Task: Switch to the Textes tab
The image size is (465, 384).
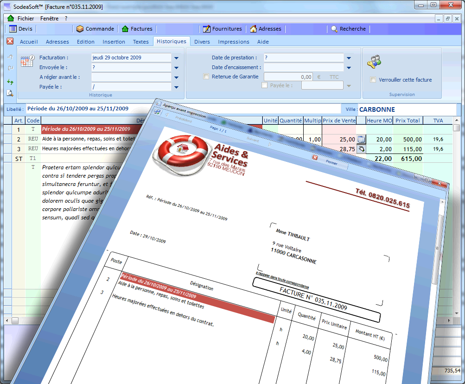Action: click(141, 42)
